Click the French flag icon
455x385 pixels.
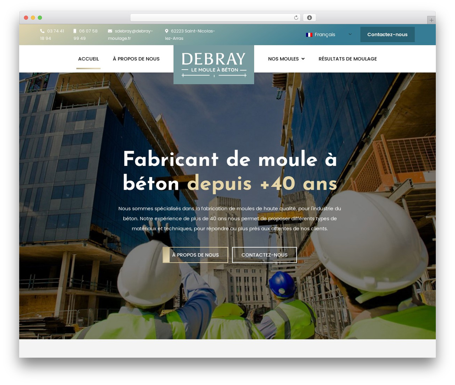point(309,35)
